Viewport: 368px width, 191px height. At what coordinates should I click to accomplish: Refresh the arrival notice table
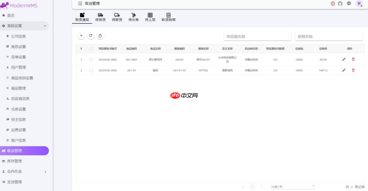click(x=91, y=36)
